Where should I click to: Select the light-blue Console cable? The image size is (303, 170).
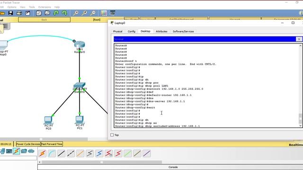pyautogui.click(x=52, y=153)
